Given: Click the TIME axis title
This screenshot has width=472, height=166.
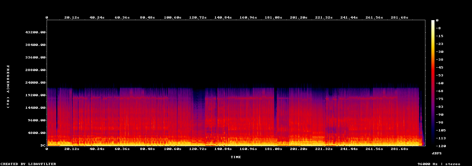Looking at the screenshot, I should [236, 157].
